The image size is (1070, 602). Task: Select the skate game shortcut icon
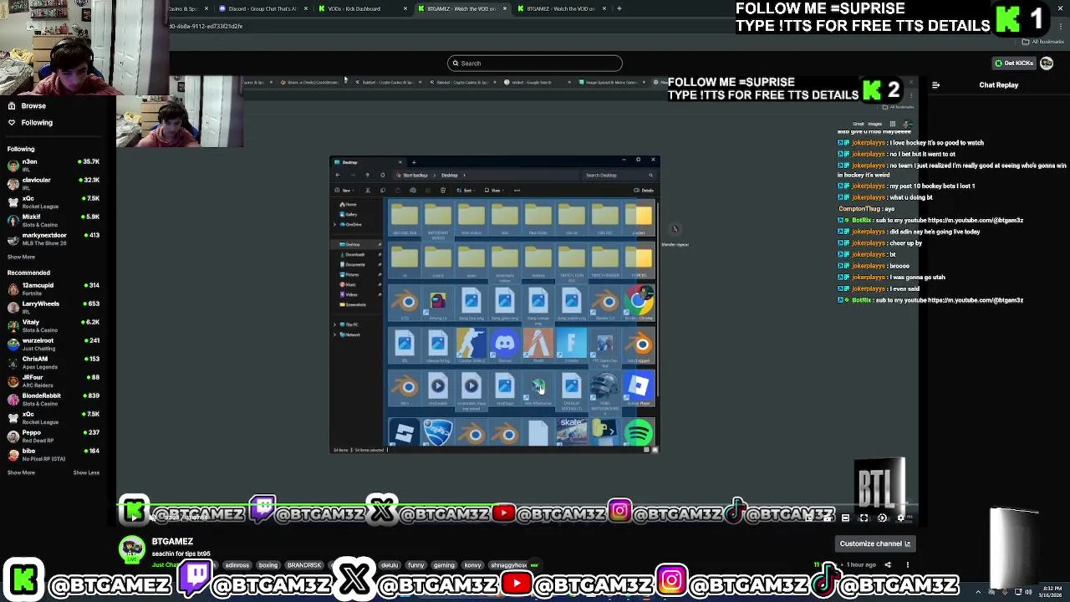click(572, 434)
